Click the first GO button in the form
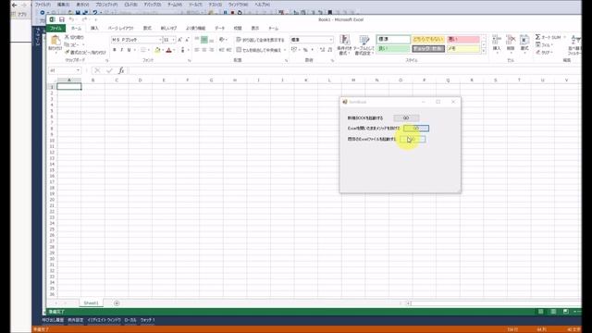This screenshot has height=333, width=592. point(406,118)
